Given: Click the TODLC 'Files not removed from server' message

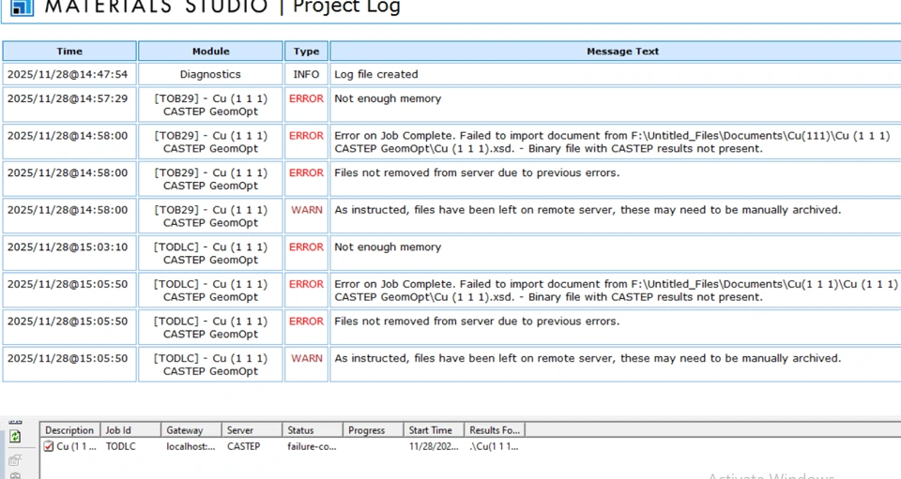Looking at the screenshot, I should (x=477, y=321).
